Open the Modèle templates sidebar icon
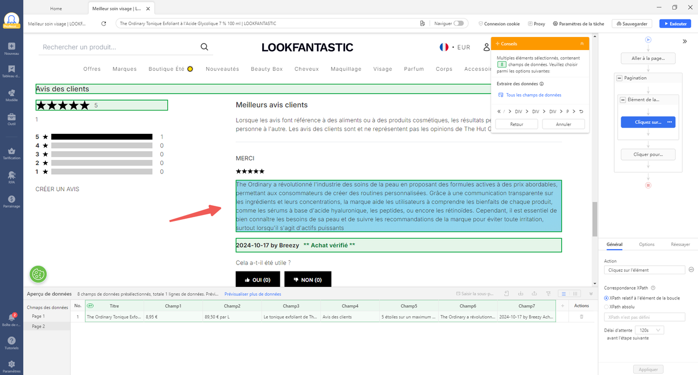This screenshot has width=698, height=375. 11,95
